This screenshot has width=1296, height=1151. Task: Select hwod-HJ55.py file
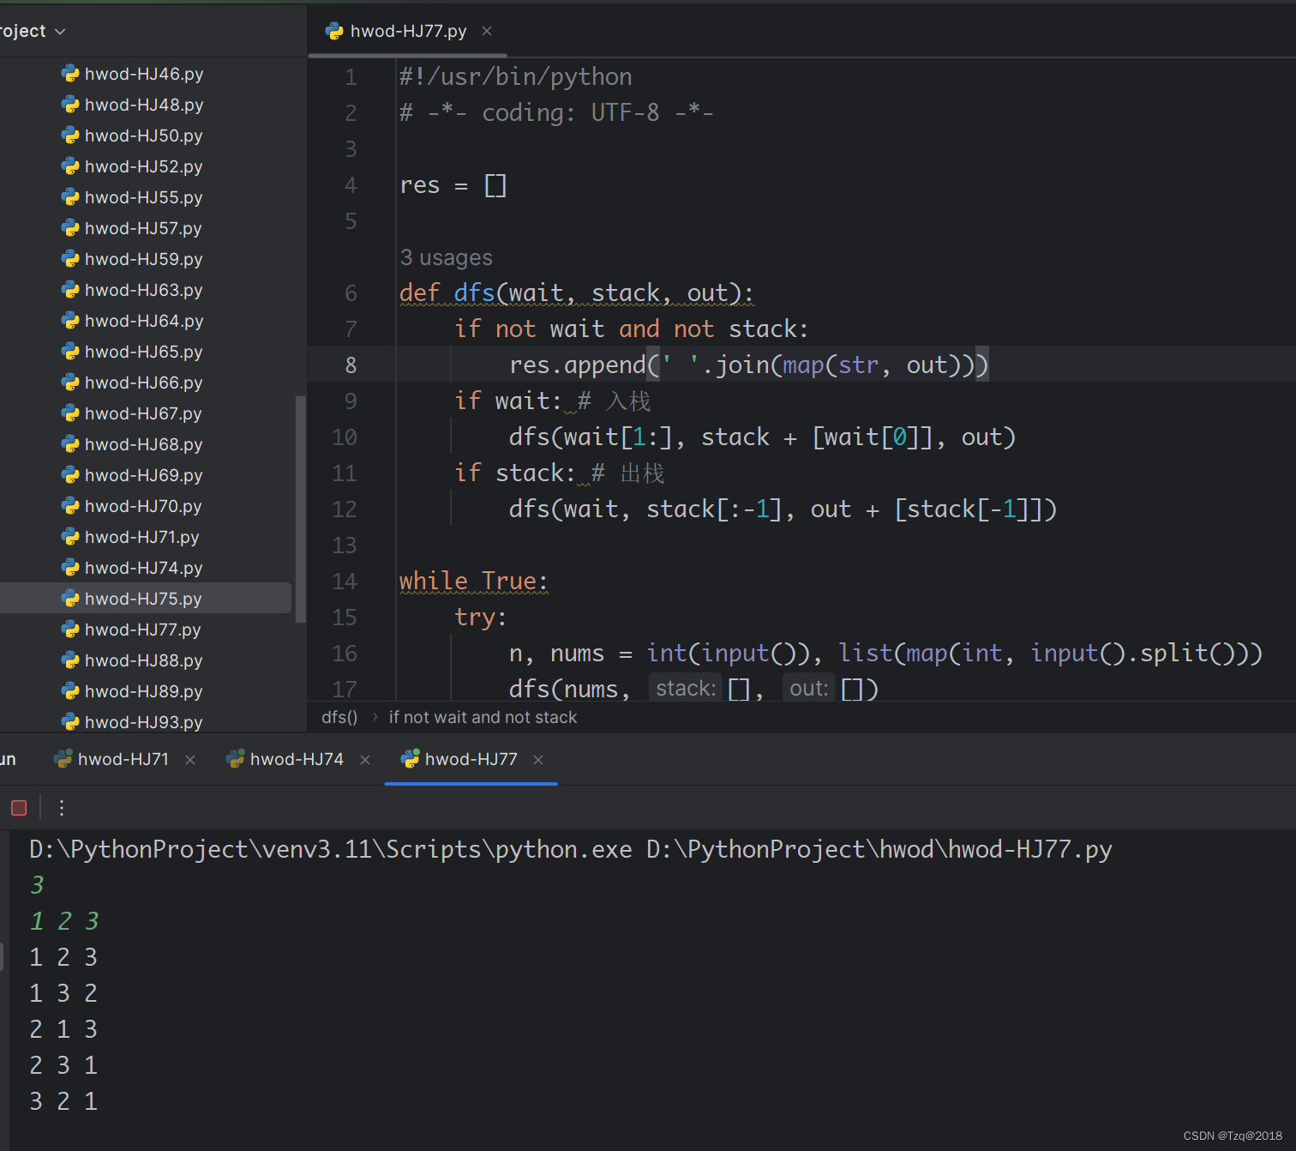point(144,197)
